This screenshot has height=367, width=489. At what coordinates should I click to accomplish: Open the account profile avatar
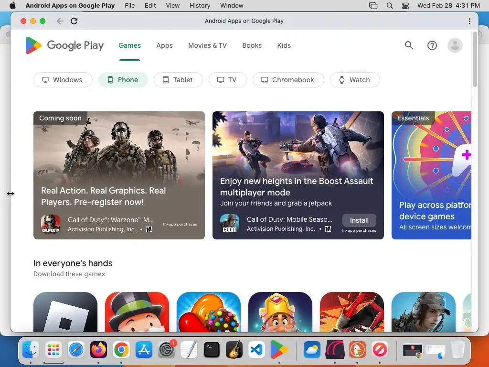tap(455, 45)
